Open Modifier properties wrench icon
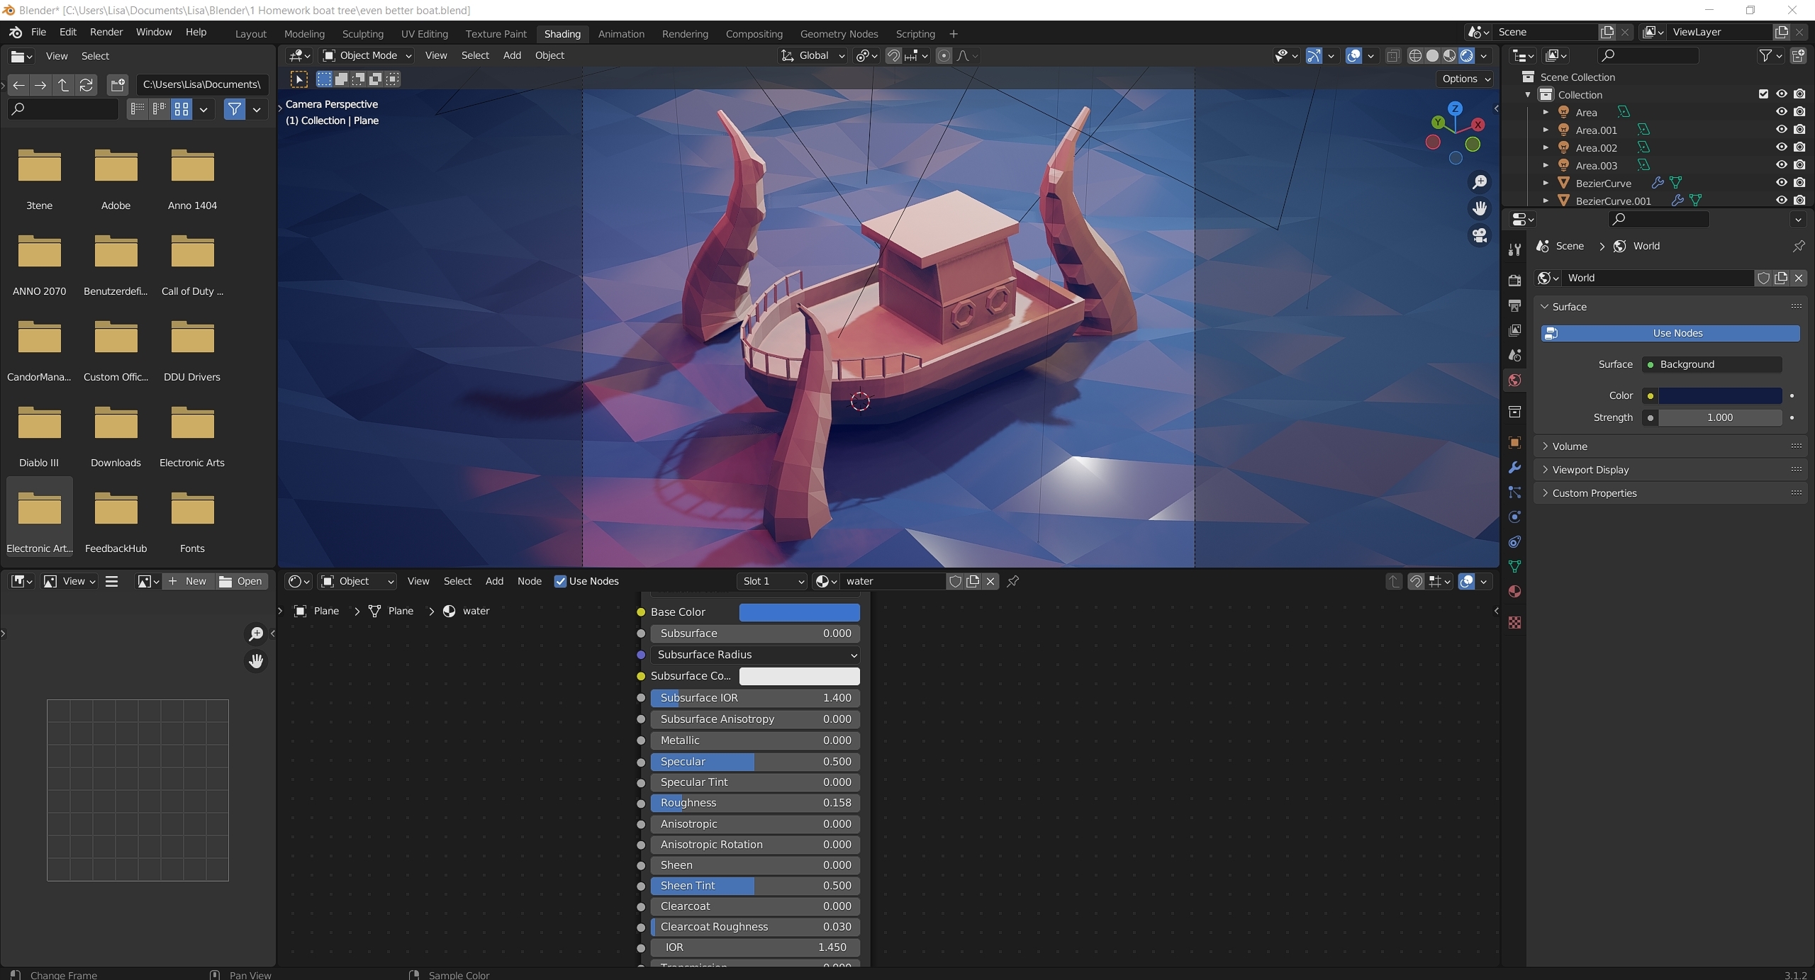This screenshot has height=980, width=1815. [1514, 468]
